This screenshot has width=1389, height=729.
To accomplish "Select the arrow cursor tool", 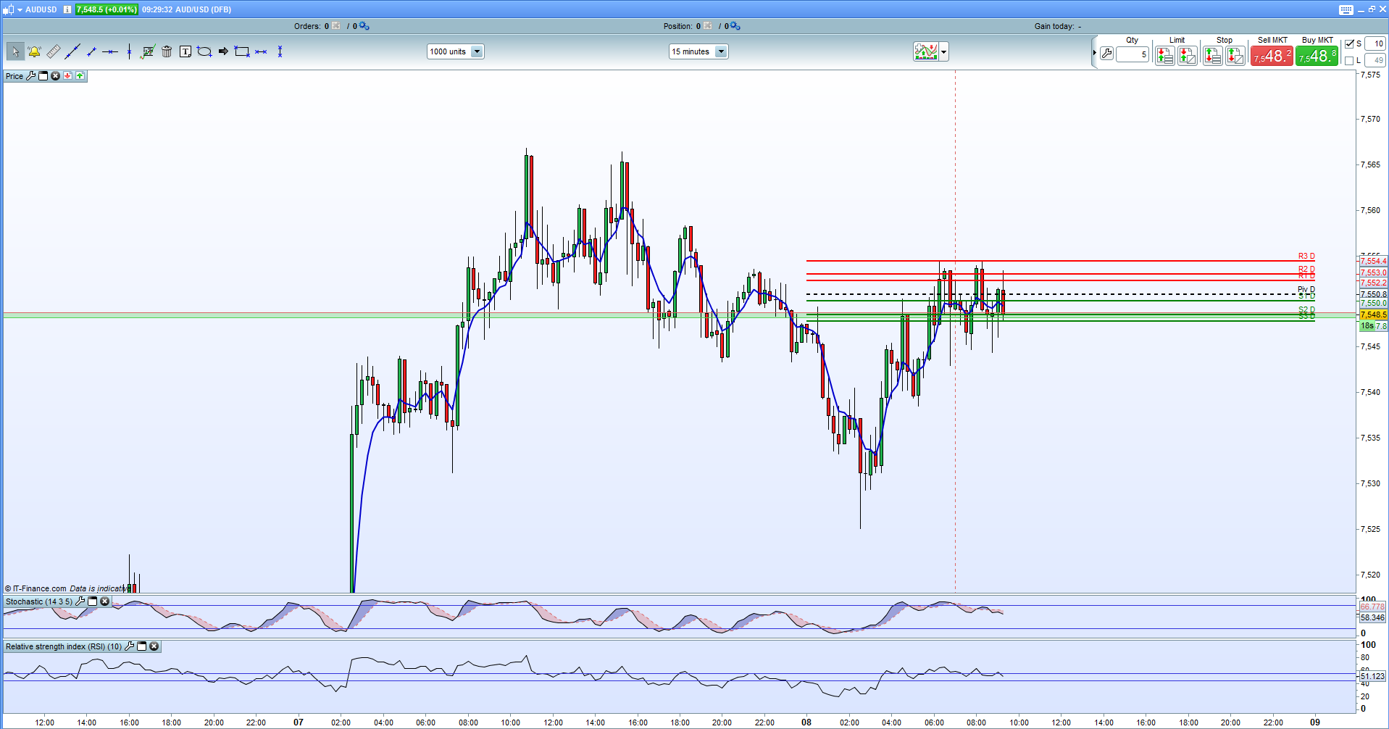I will (15, 51).
